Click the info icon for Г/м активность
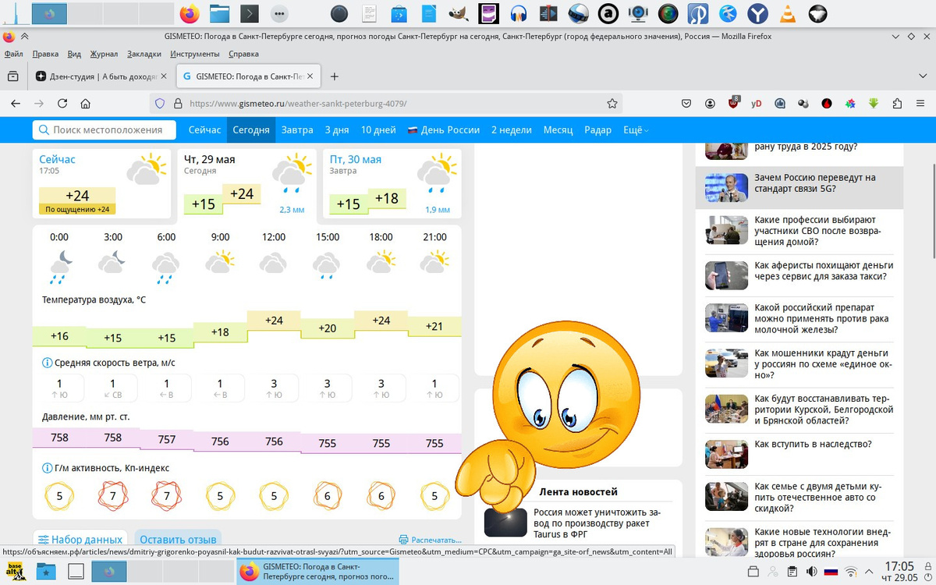 coord(47,468)
